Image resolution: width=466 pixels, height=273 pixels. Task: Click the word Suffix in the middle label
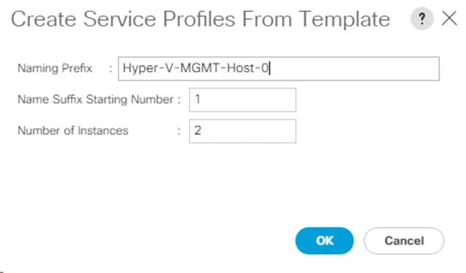coord(67,100)
